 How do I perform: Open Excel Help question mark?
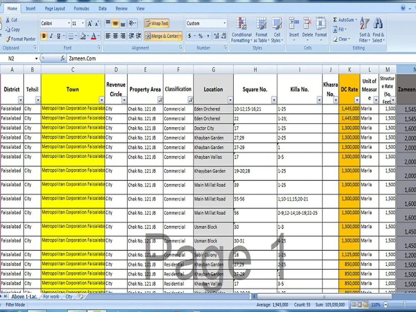(403, 8)
